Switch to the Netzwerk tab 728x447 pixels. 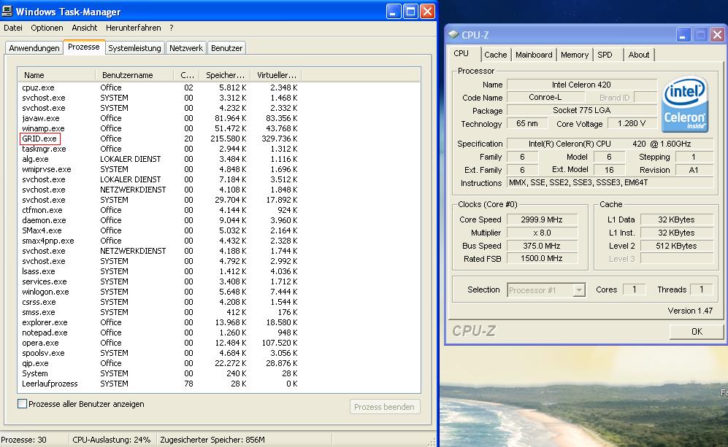coord(186,48)
